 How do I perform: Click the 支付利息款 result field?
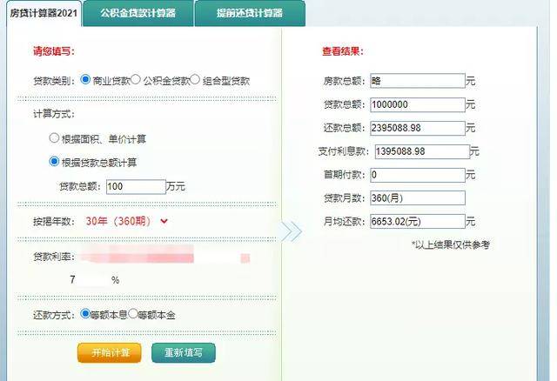click(422, 151)
